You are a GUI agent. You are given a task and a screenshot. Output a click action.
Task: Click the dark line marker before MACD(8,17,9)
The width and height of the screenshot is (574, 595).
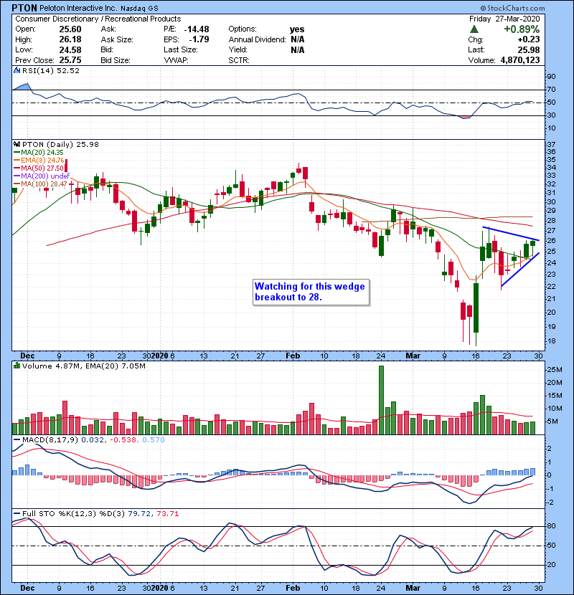(17, 440)
